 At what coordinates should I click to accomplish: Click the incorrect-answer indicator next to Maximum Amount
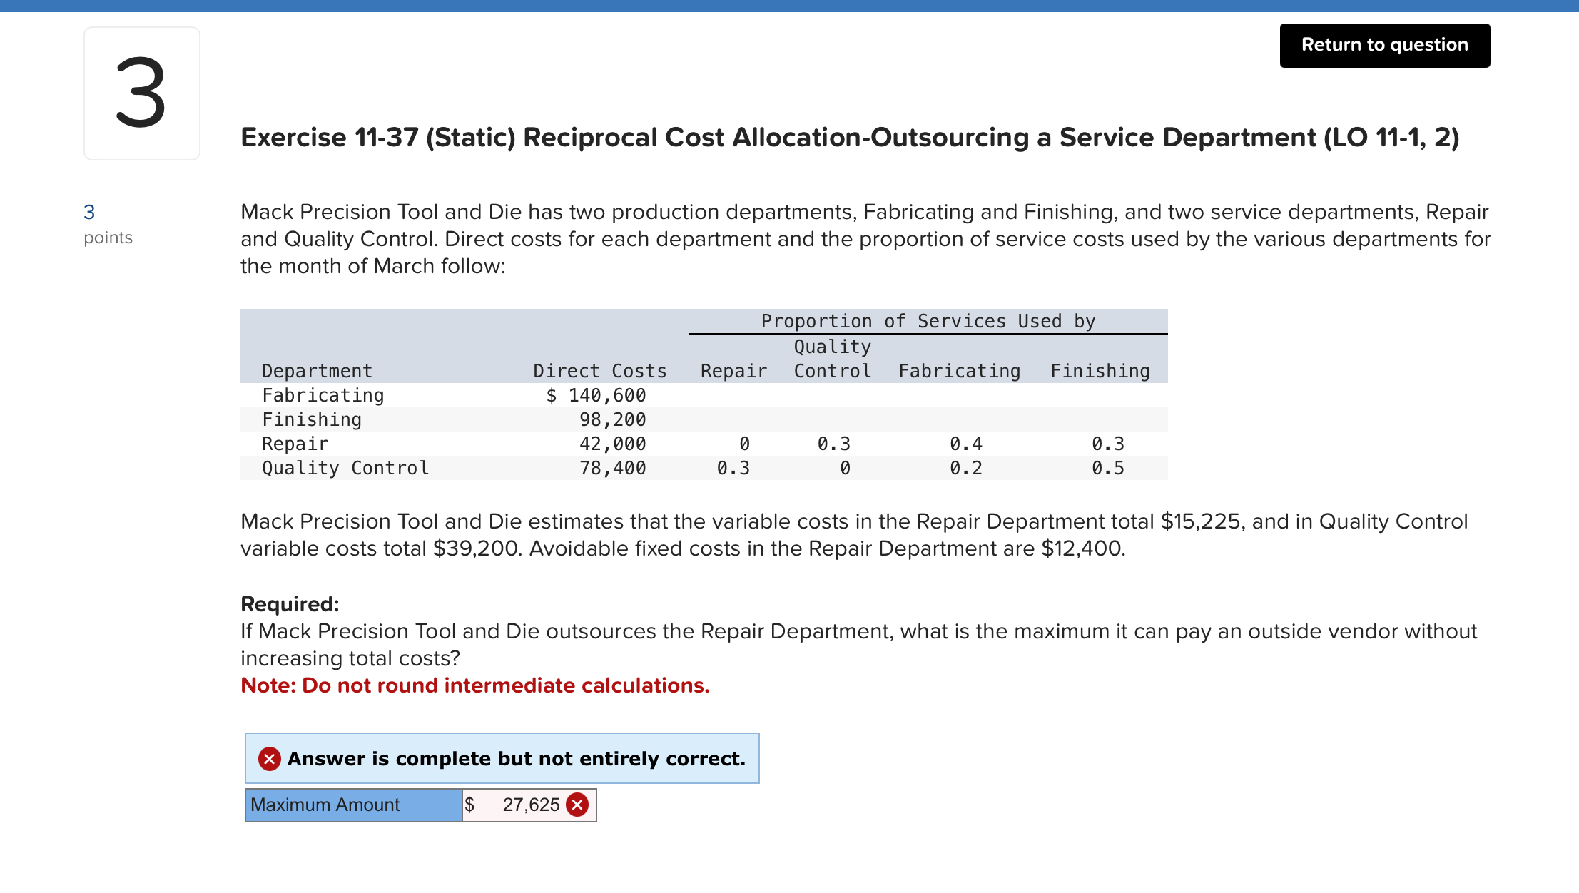point(577,805)
